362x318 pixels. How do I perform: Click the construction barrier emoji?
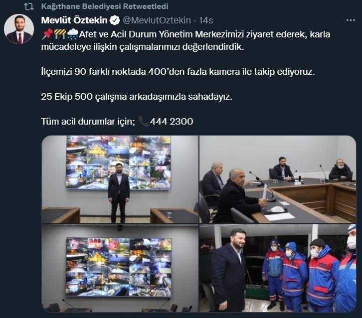point(60,34)
